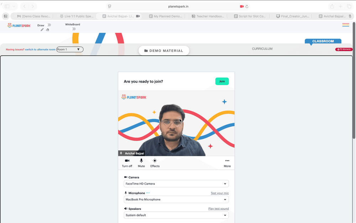
Task: Open the DEMO MATERIAL tab
Action: (164, 51)
